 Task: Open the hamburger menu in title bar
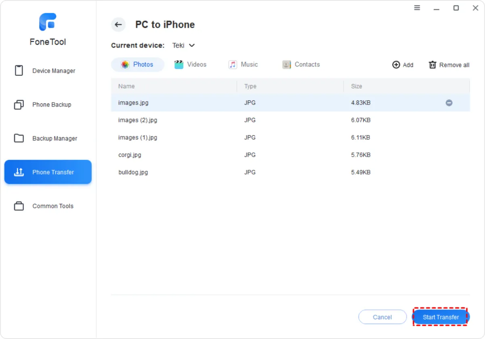(417, 8)
